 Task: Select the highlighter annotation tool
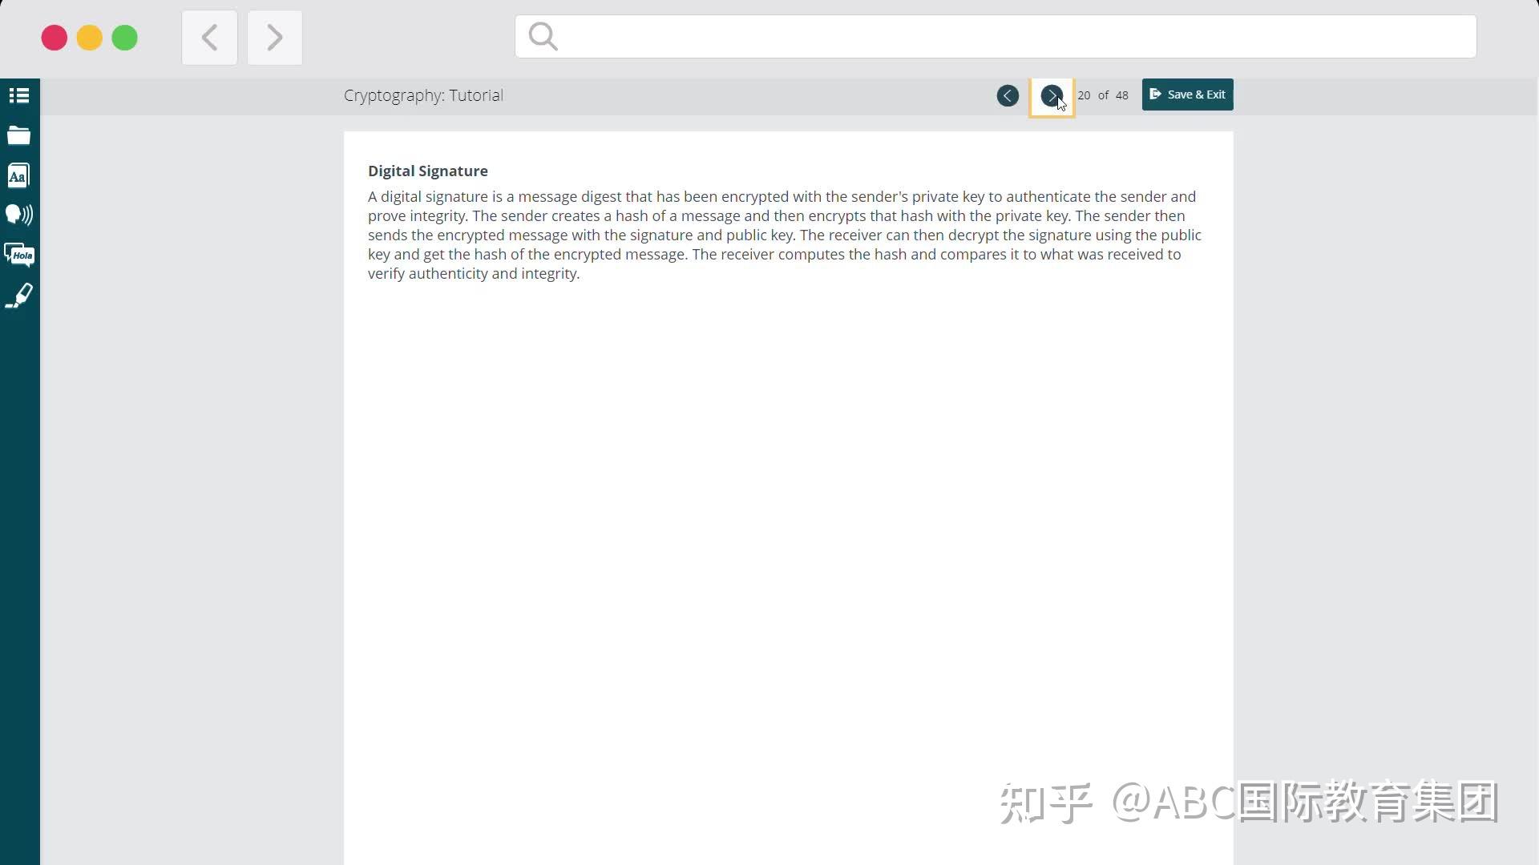[x=18, y=296]
